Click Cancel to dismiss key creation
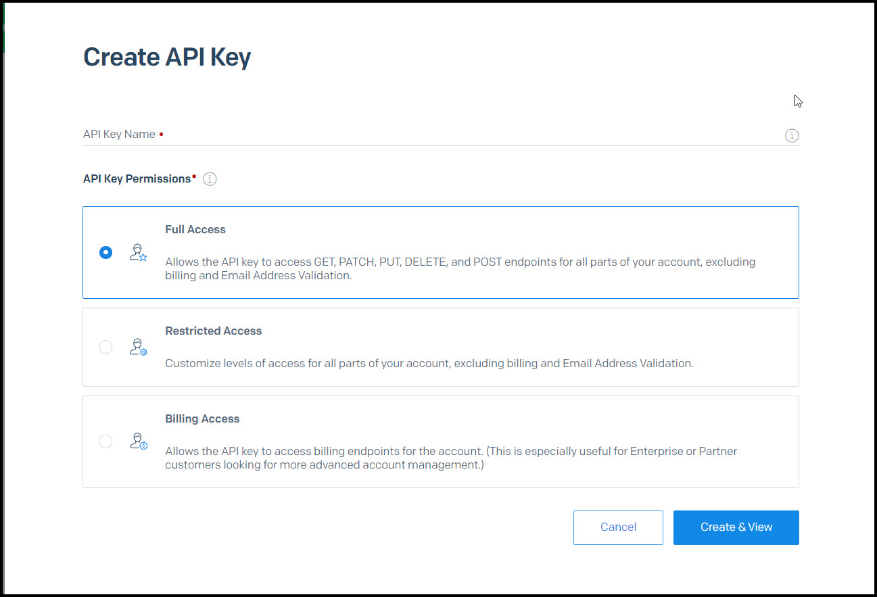877x597 pixels. coord(617,527)
